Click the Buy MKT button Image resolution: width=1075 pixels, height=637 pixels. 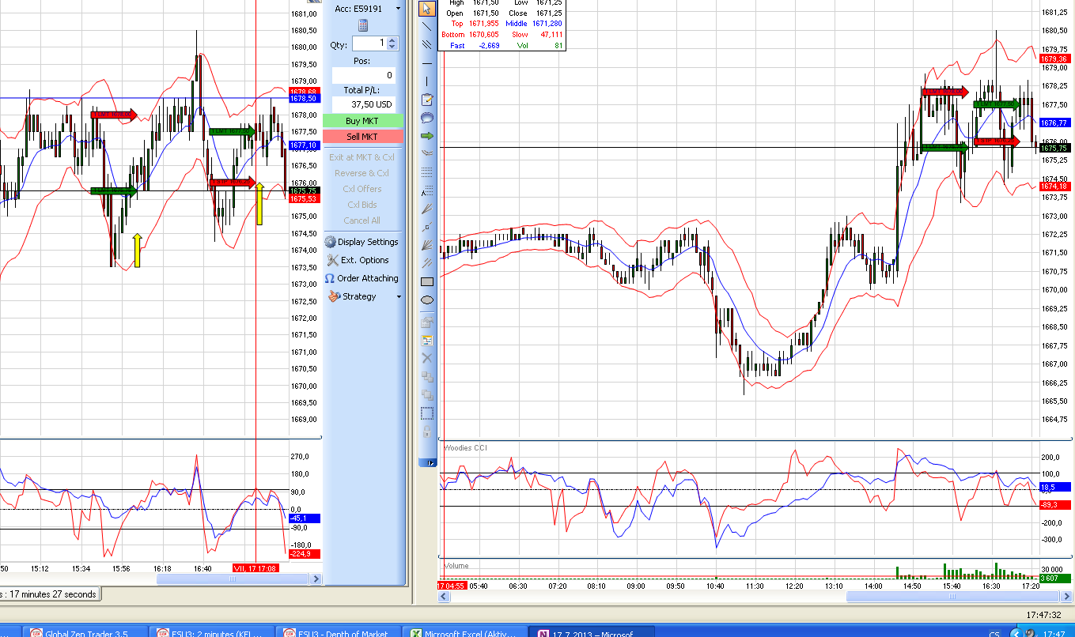362,121
